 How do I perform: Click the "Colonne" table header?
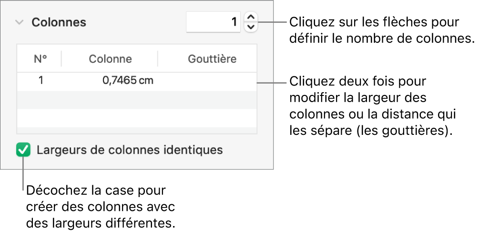pos(110,59)
